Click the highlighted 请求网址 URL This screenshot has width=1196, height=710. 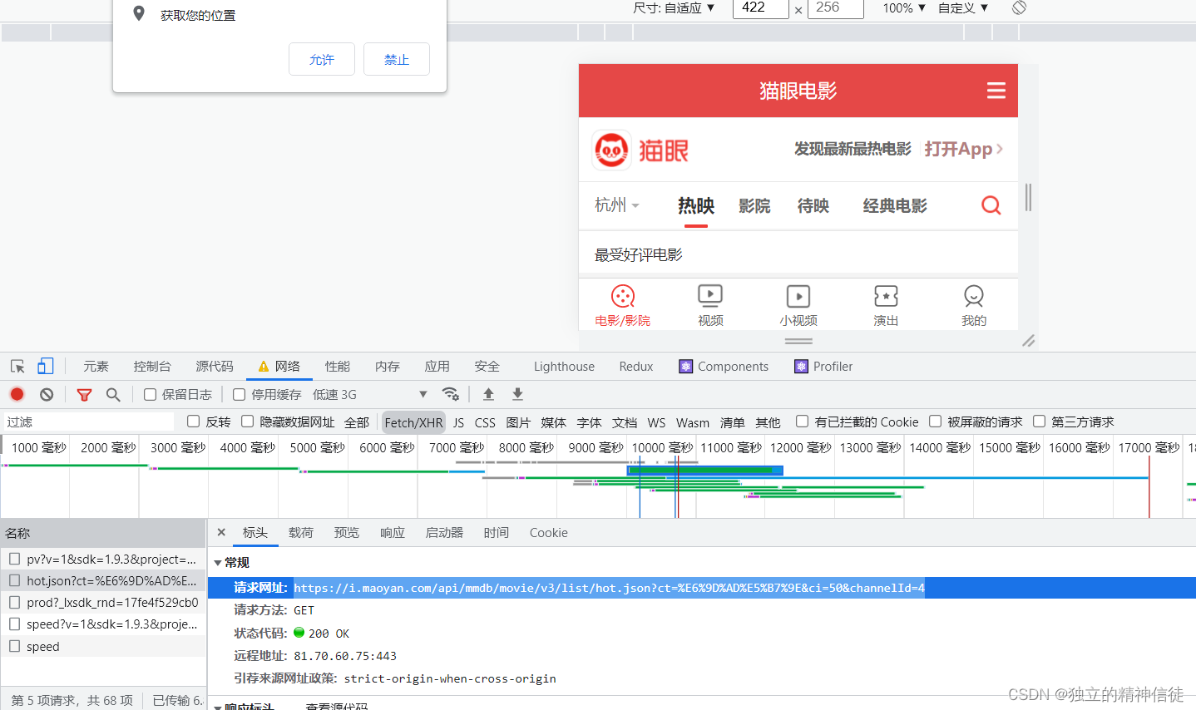click(609, 588)
